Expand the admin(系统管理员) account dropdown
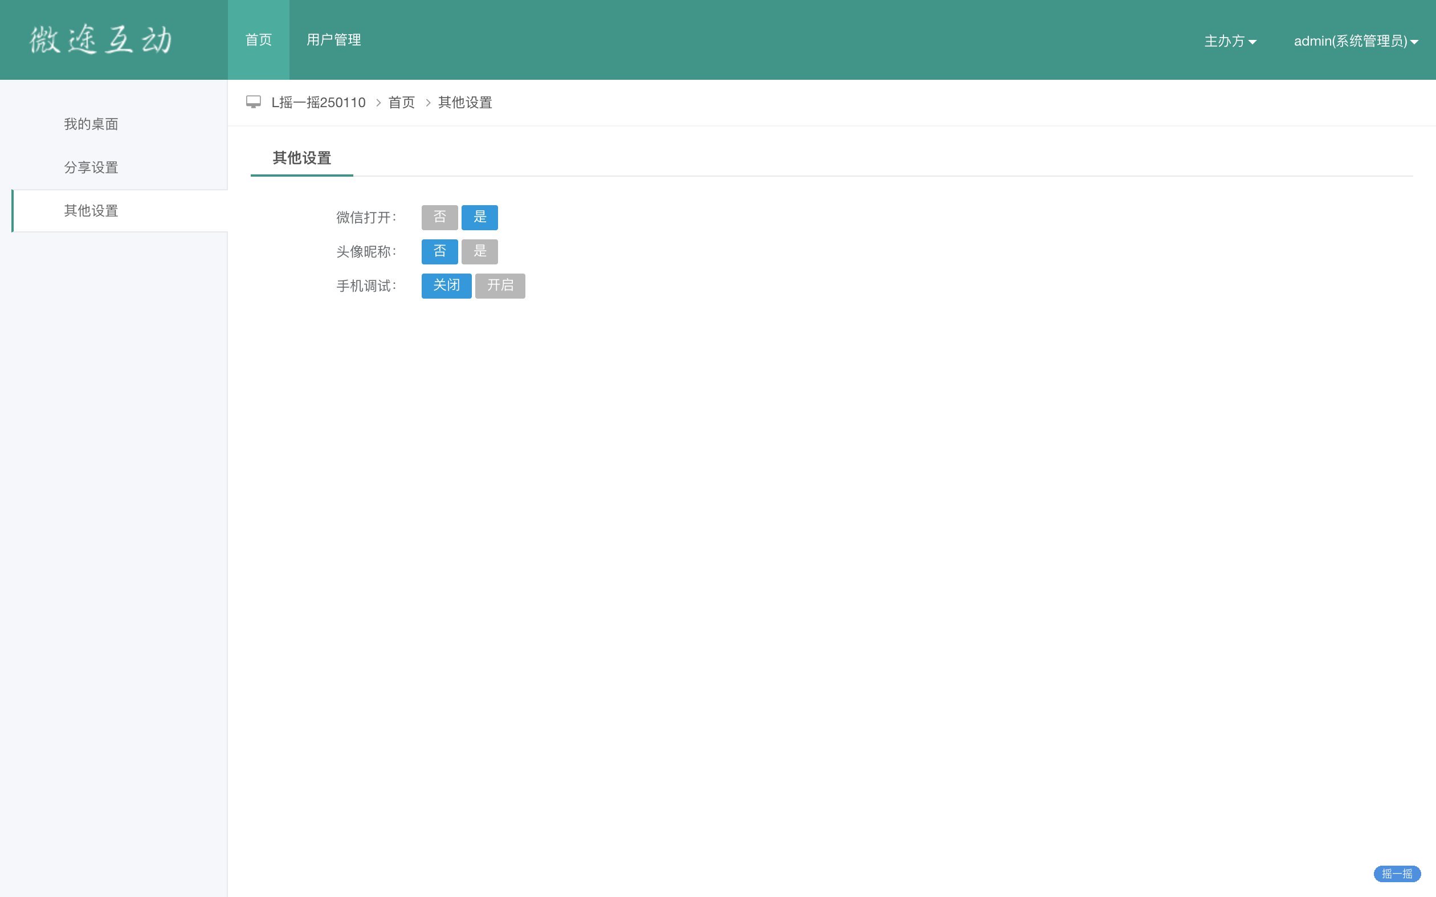 (1356, 41)
